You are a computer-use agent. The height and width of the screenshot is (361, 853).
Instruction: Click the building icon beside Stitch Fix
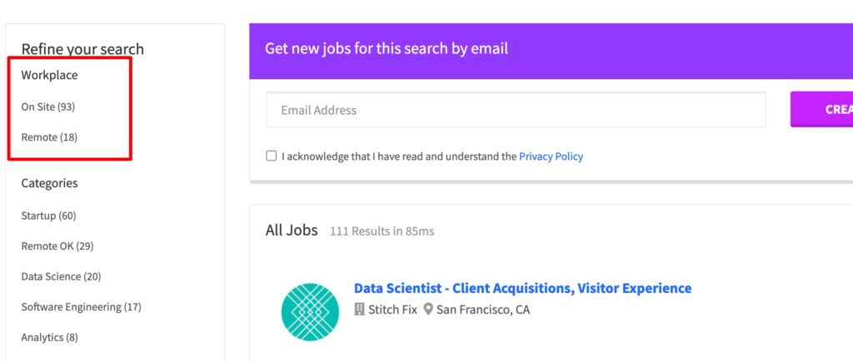(x=359, y=310)
